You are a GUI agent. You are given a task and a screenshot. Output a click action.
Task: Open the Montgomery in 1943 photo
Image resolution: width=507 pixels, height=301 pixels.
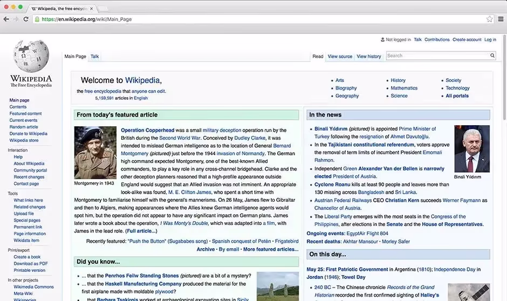95,153
